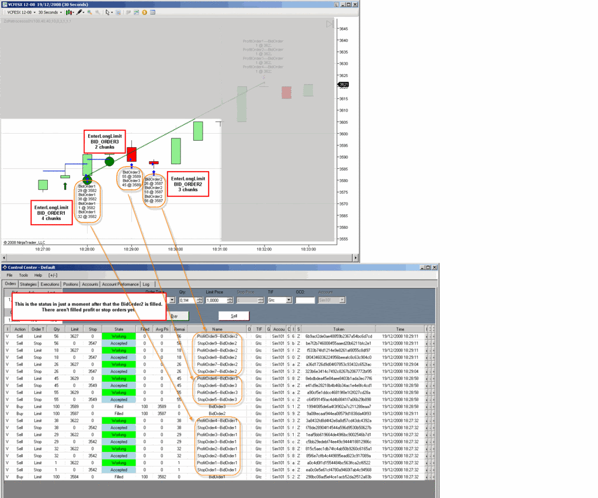This screenshot has height=498, width=598.
Task: Switch to the Executions tab
Action: [x=50, y=284]
